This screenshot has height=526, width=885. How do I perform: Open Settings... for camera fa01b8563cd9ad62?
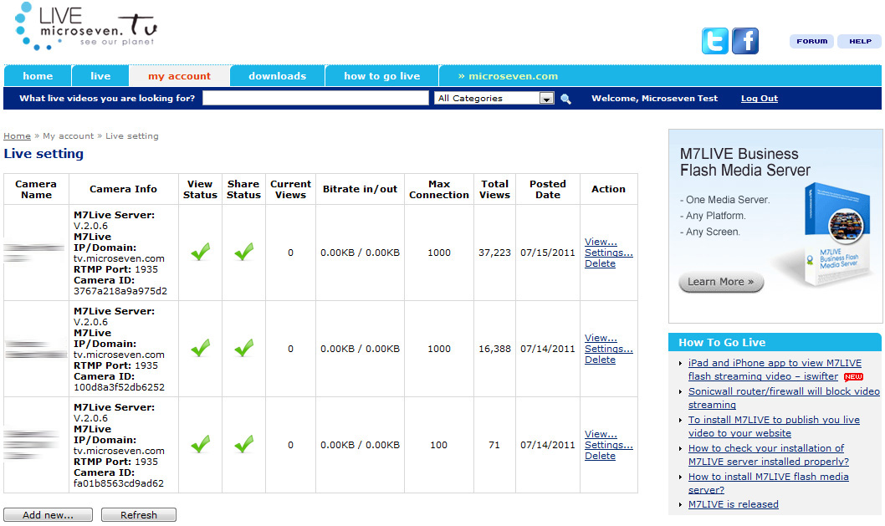[608, 445]
